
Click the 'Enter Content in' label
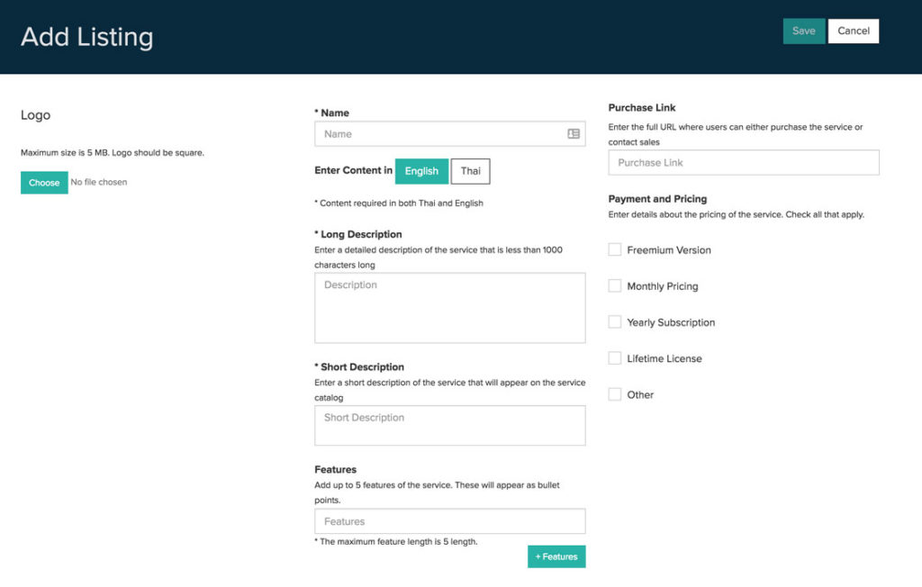point(353,170)
